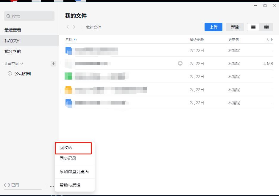Select the list view icon
This screenshot has width=279, height=196.
(253, 27)
